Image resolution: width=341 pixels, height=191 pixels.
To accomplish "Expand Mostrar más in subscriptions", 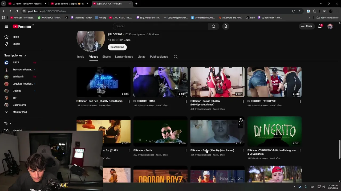I will 20,112.
